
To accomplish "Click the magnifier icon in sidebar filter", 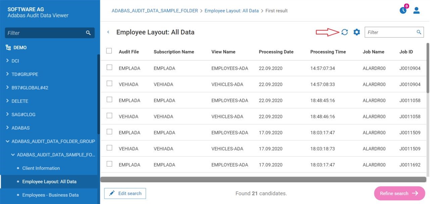I will tap(88, 33).
